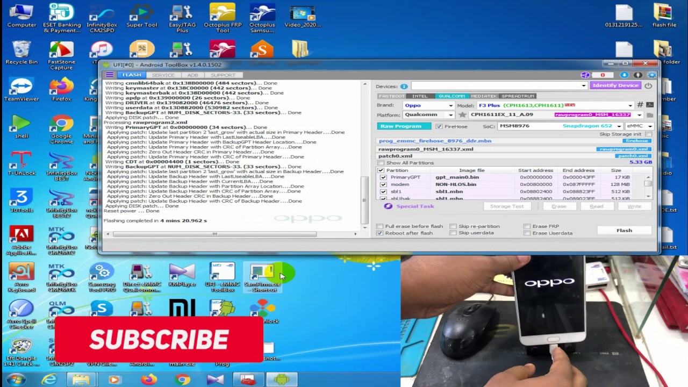Image resolution: width=688 pixels, height=387 pixels.
Task: Open the SoC dropdown showing MSM8976
Action: 619,126
